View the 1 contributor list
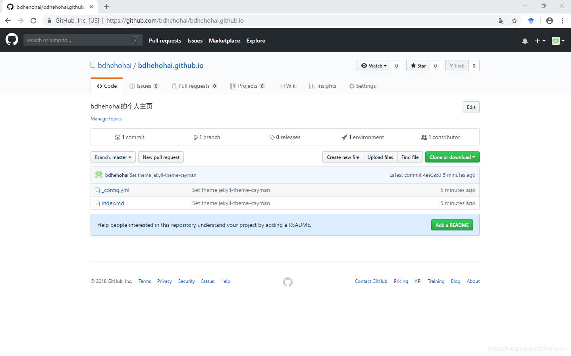This screenshot has width=571, height=356. click(440, 137)
